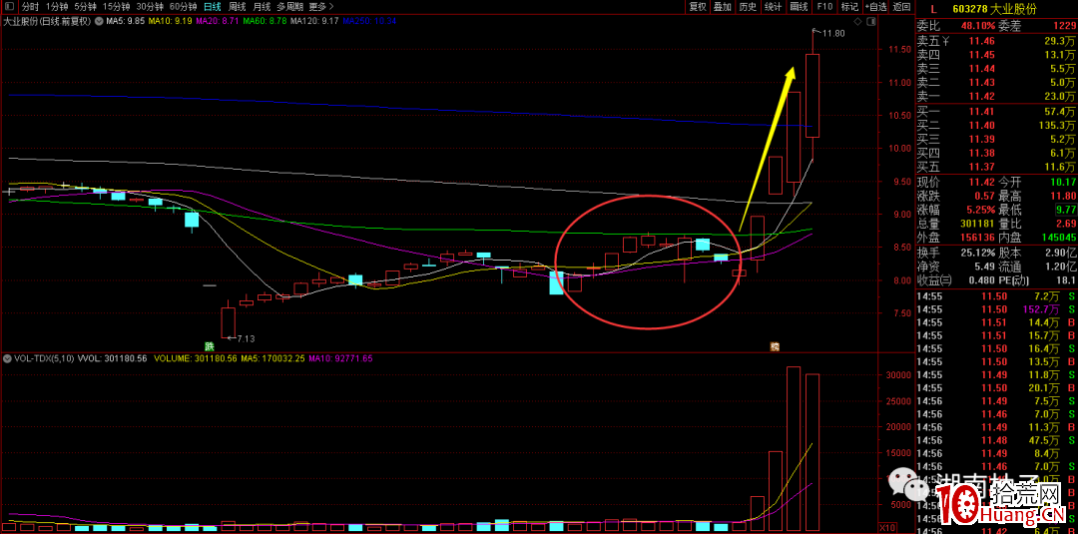Activate the 画线 drawing tools button

(799, 7)
